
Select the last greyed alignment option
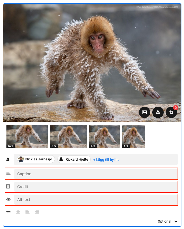tap(37, 212)
